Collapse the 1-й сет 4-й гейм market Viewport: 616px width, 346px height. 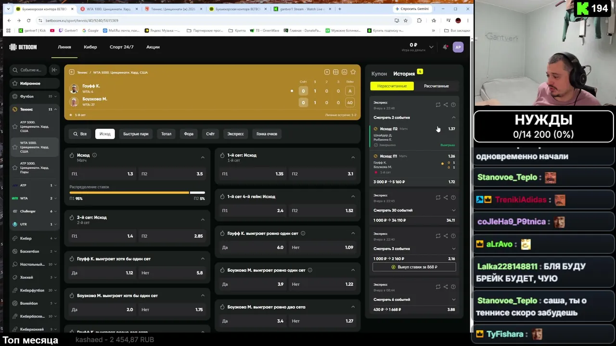coord(353,197)
